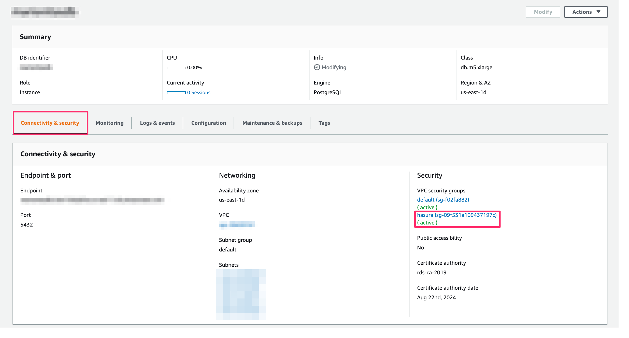
Task: Click the rds-ca-2019 certificate authority text
Action: click(x=432, y=272)
